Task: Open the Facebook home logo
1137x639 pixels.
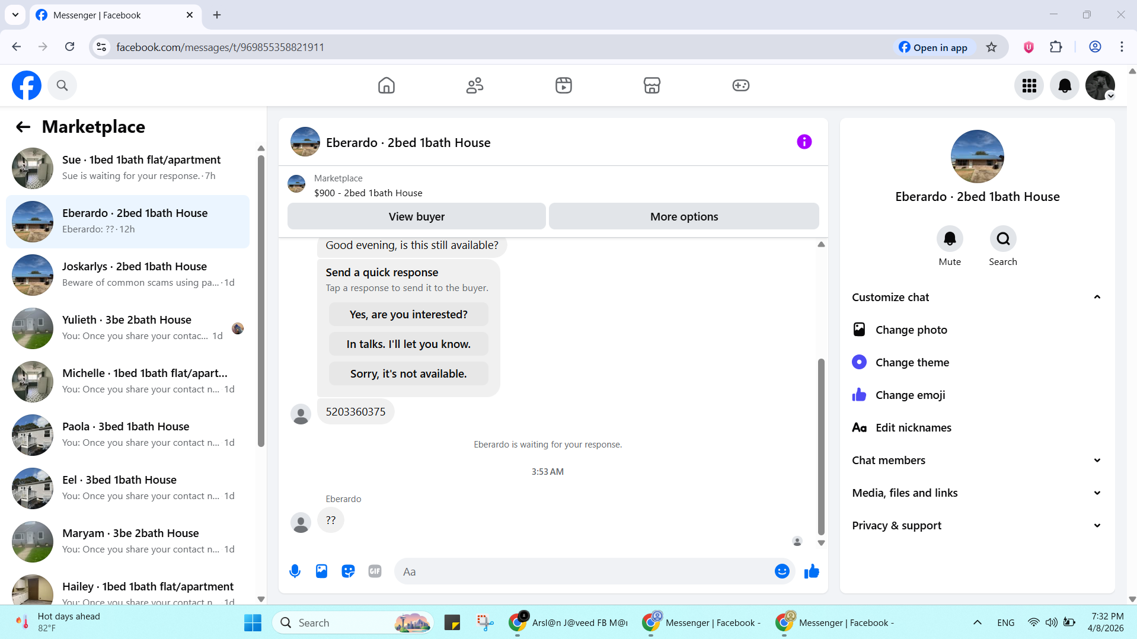Action: 27,85
